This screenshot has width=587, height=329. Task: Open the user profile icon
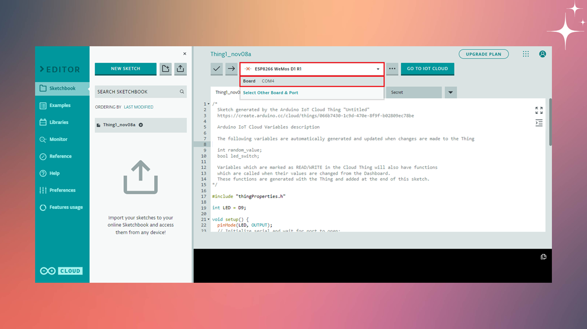tap(542, 54)
